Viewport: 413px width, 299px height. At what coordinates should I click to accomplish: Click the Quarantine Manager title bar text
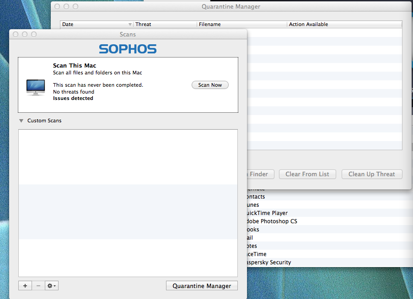pyautogui.click(x=231, y=6)
